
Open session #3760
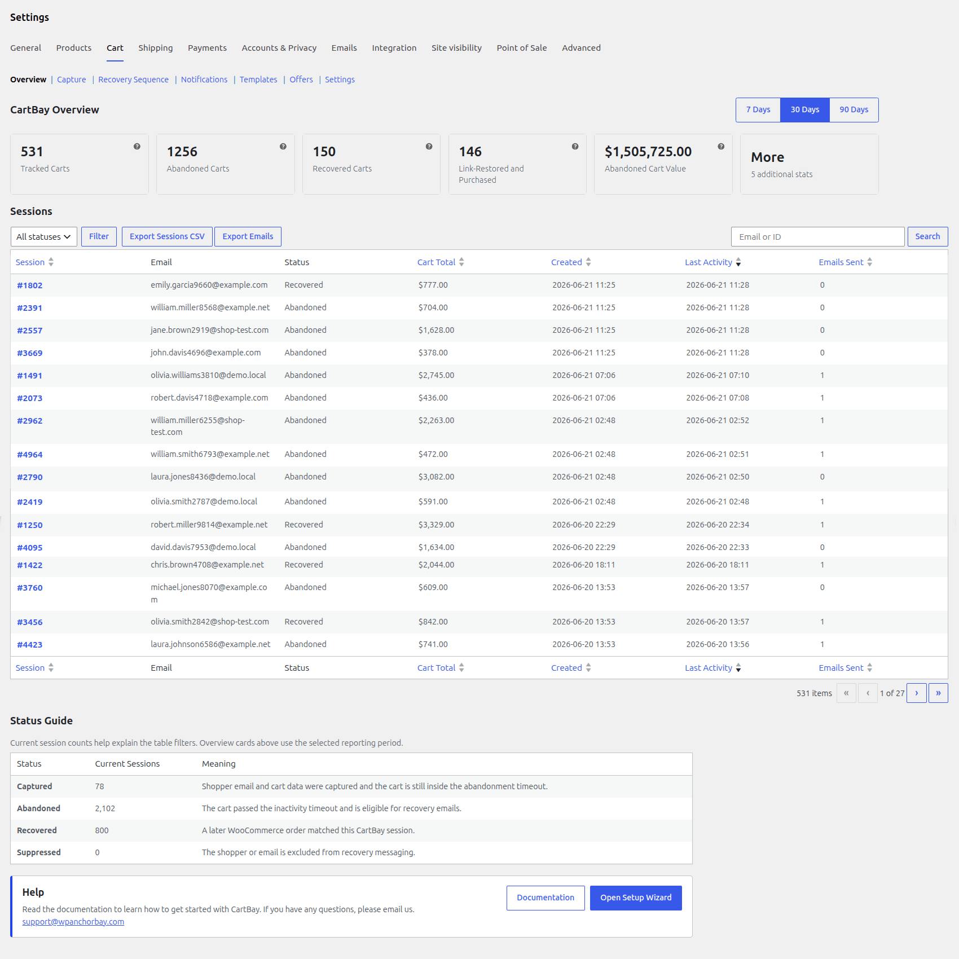[x=30, y=588]
